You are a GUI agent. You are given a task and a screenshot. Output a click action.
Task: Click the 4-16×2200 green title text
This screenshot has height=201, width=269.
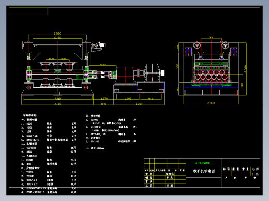tap(203, 163)
